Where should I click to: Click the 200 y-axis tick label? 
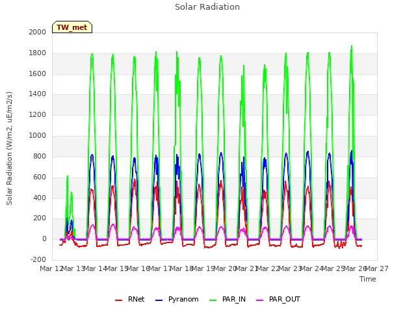click(x=40, y=218)
